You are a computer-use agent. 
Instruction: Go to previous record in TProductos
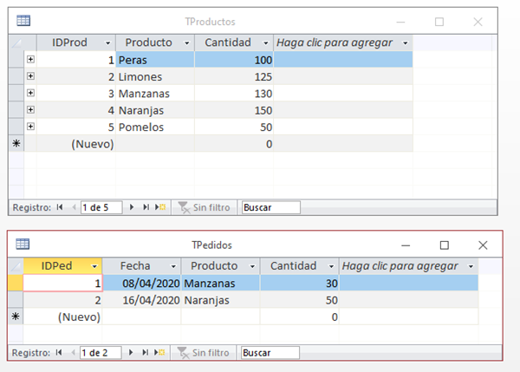point(74,207)
